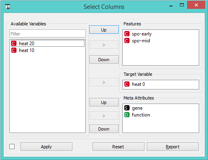Select heat 0 target variable
The height and width of the screenshot is (160, 208).
tap(161, 84)
